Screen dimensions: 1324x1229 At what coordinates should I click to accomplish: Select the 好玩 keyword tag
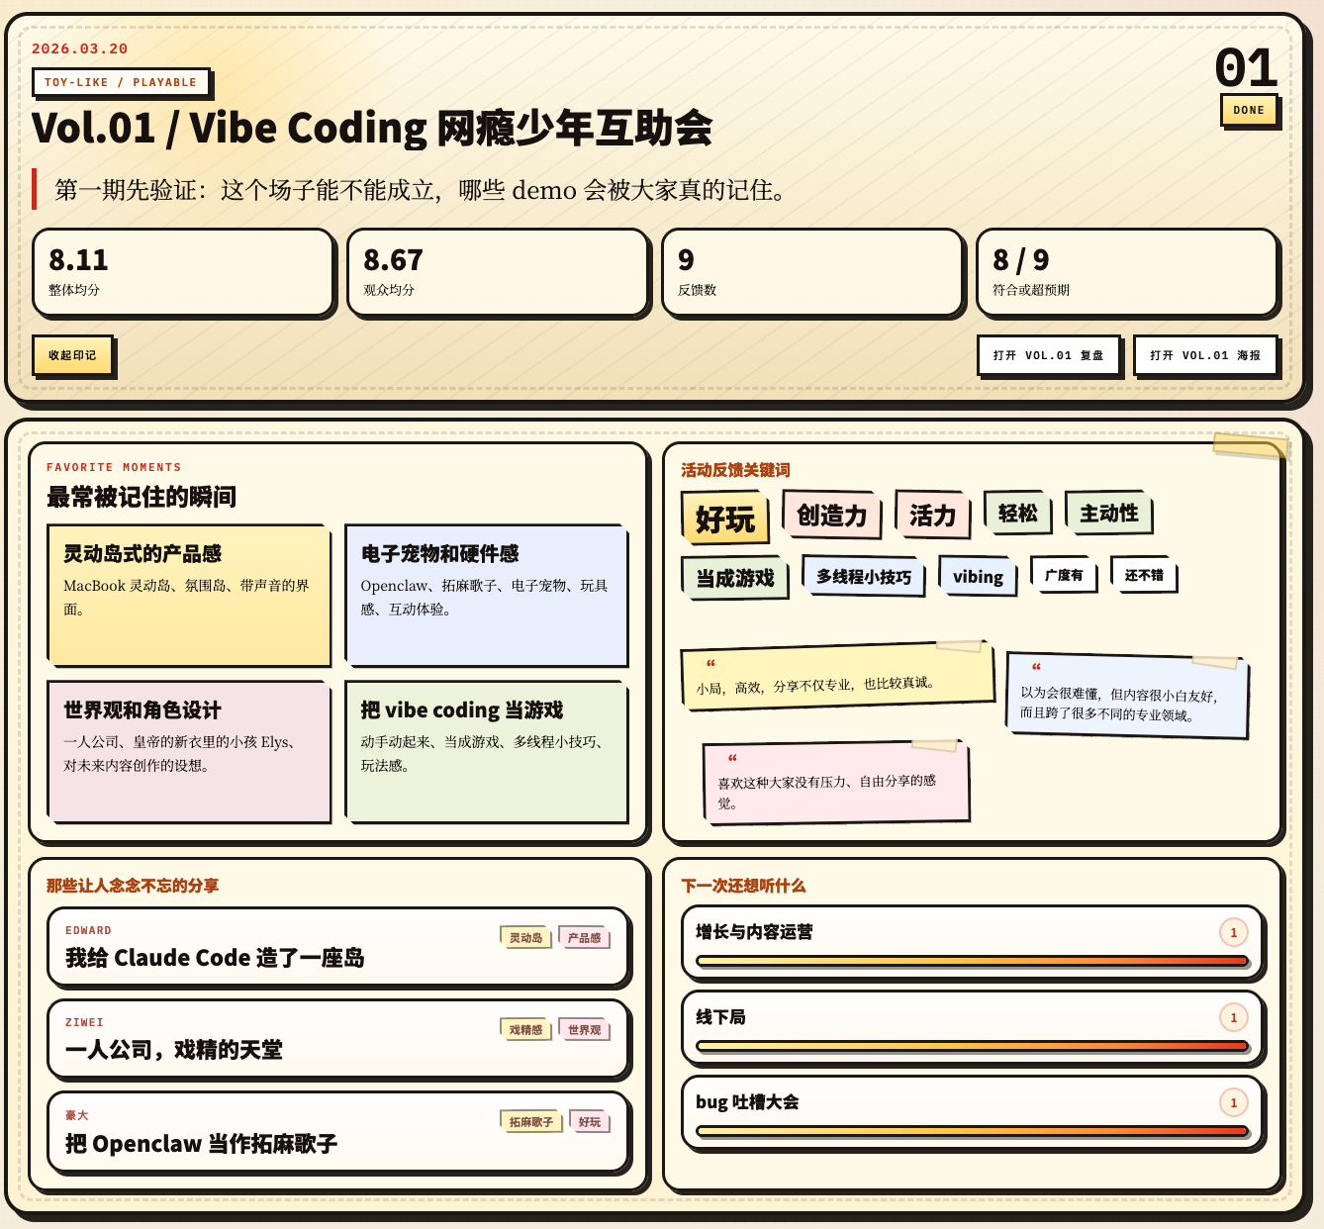724,519
